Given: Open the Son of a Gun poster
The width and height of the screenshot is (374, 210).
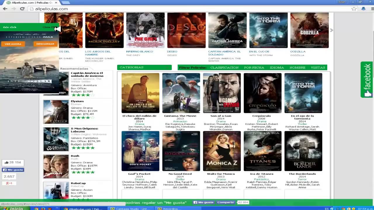Looking at the screenshot, I should click(x=222, y=93).
